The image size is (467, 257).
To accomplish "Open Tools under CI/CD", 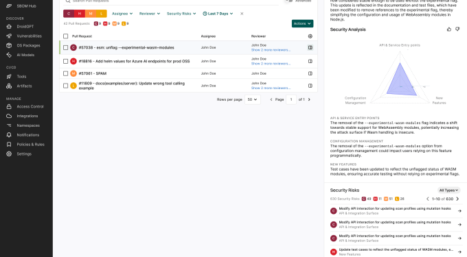I will pyautogui.click(x=21, y=76).
